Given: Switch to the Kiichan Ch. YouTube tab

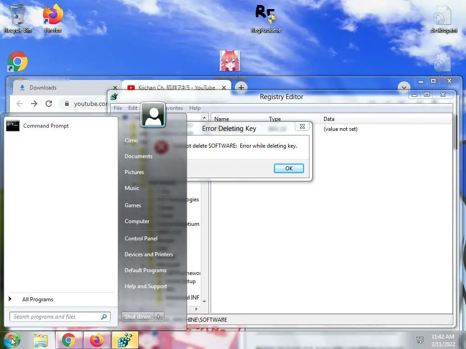Looking at the screenshot, I should (x=177, y=88).
